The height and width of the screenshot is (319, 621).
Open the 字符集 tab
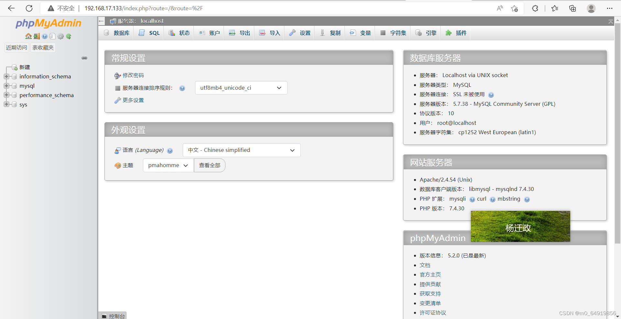[393, 33]
